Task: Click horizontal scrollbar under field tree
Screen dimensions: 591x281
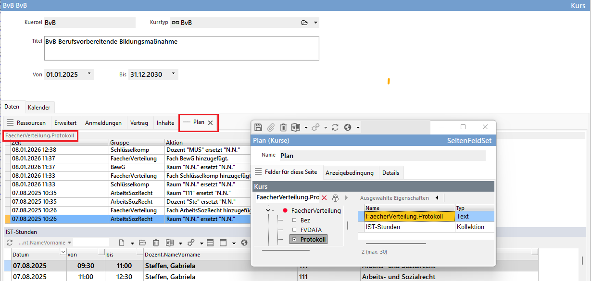Action: [x=286, y=250]
